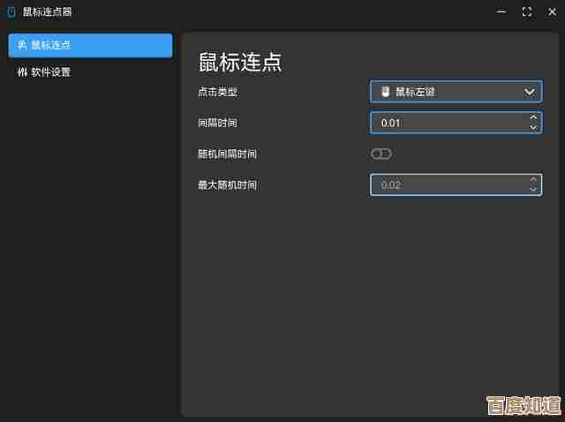Enable the 随机间隔时间 toggle switch
The width and height of the screenshot is (565, 422).
point(380,154)
